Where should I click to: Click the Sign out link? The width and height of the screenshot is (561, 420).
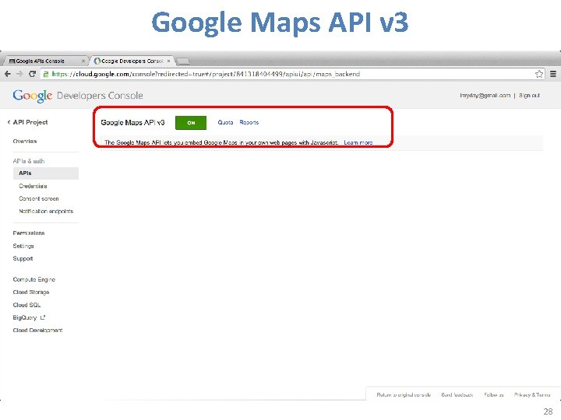point(529,96)
